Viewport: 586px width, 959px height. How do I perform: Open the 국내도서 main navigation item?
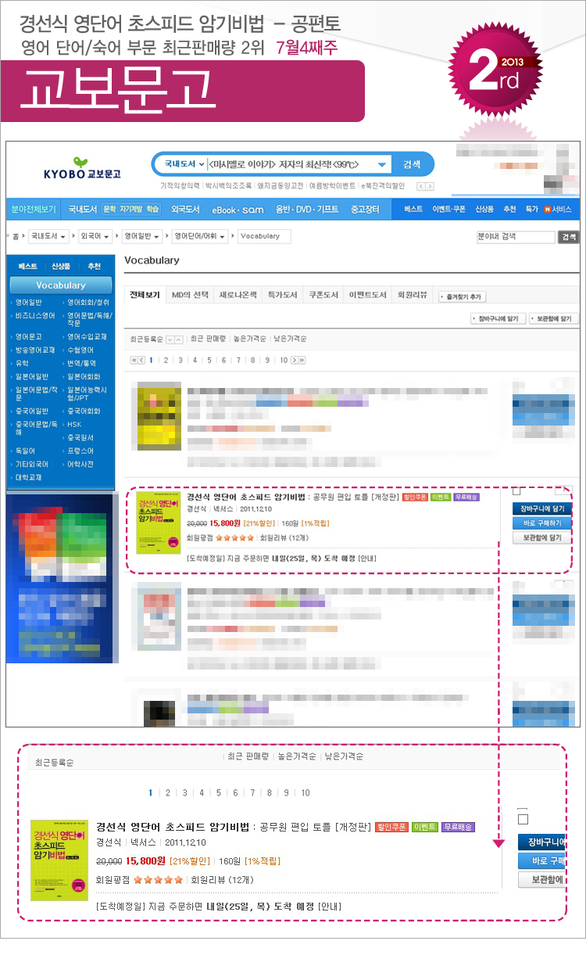[82, 209]
